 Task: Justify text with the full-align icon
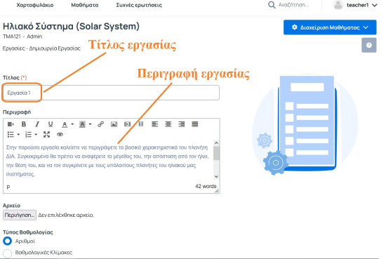coord(195,124)
